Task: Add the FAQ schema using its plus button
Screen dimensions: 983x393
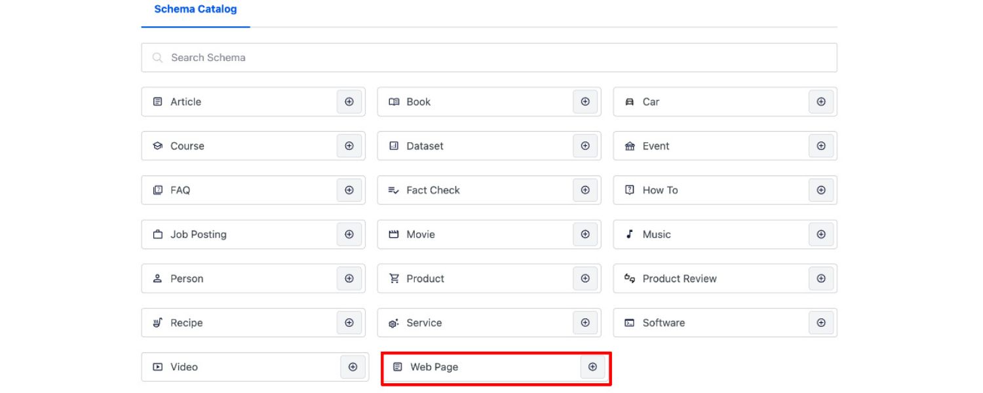Action: 349,190
